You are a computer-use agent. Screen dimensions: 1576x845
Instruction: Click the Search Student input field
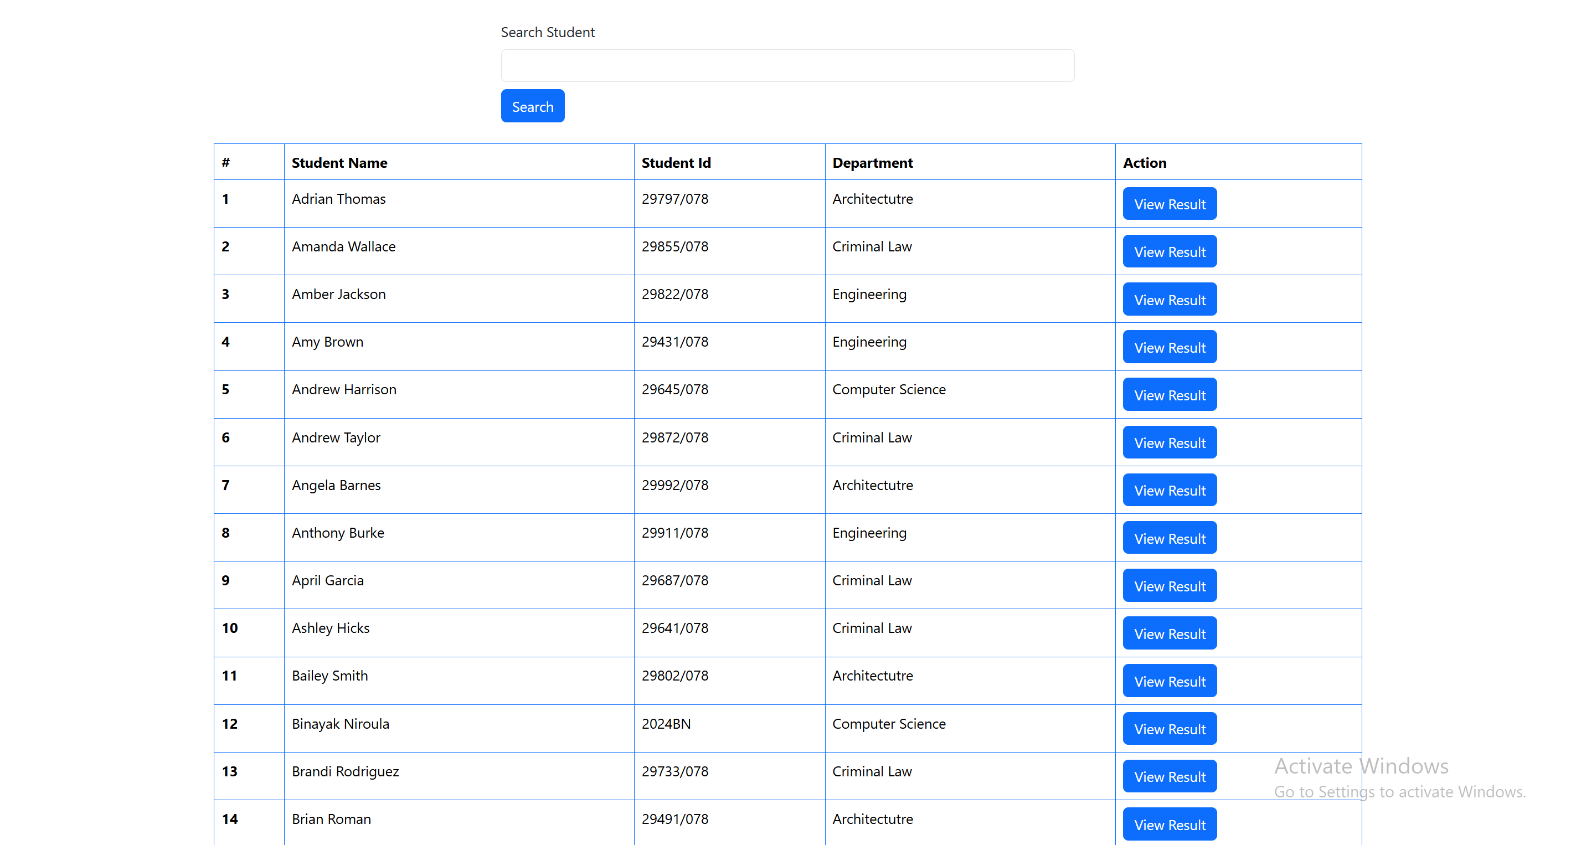click(x=787, y=65)
